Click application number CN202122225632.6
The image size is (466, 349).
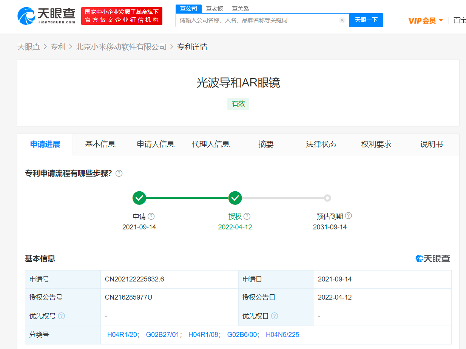(134, 280)
